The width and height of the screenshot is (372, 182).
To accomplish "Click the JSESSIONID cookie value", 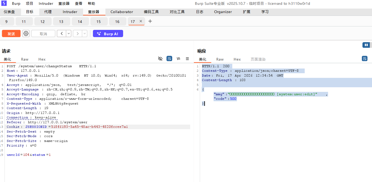I will [89, 127].
